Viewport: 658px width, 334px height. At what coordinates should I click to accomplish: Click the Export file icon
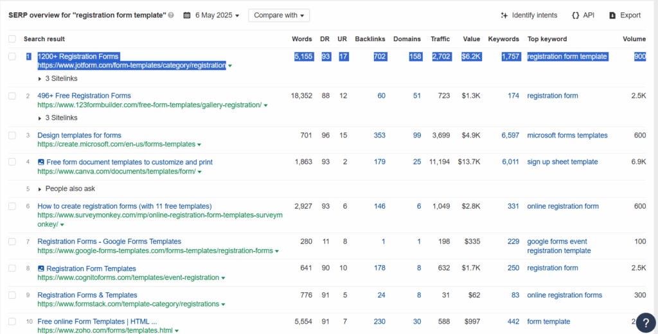[x=612, y=15]
